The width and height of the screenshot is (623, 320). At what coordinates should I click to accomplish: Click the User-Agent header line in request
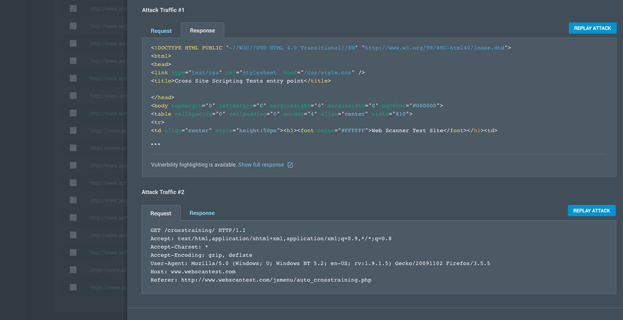click(x=320, y=263)
